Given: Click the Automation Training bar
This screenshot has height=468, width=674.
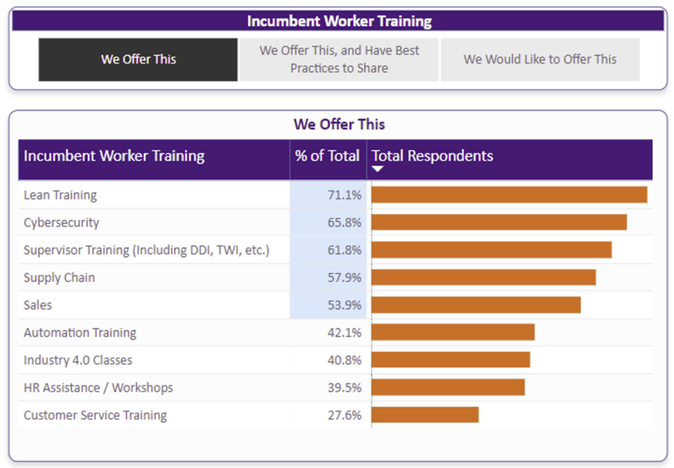Looking at the screenshot, I should [453, 333].
